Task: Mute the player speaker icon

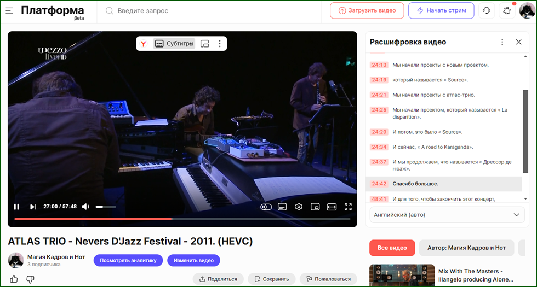Action: click(x=85, y=207)
